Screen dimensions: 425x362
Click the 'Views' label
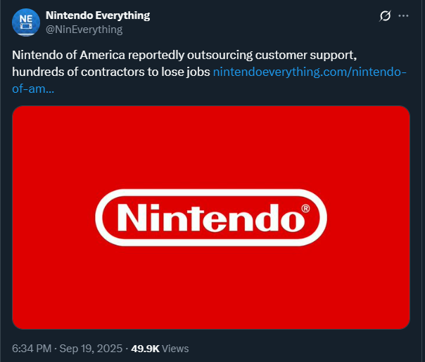175,349
